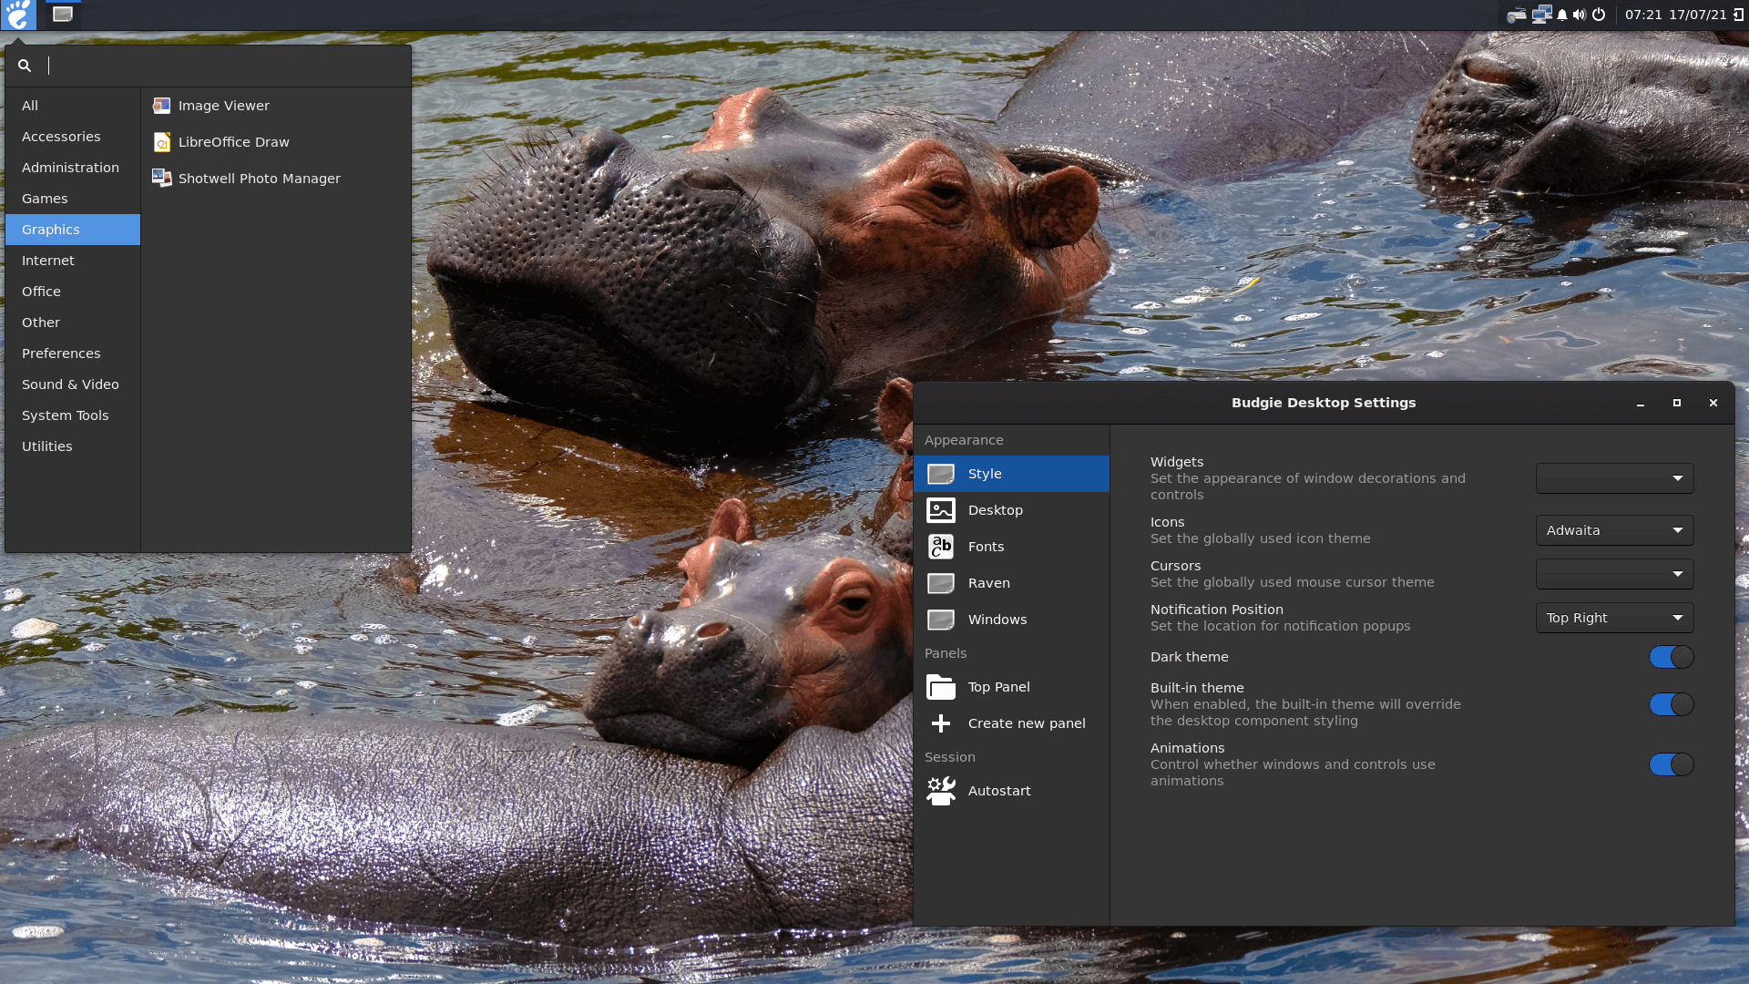Maximize the Budgie Desktop Settings window
The width and height of the screenshot is (1749, 984).
coord(1677,403)
